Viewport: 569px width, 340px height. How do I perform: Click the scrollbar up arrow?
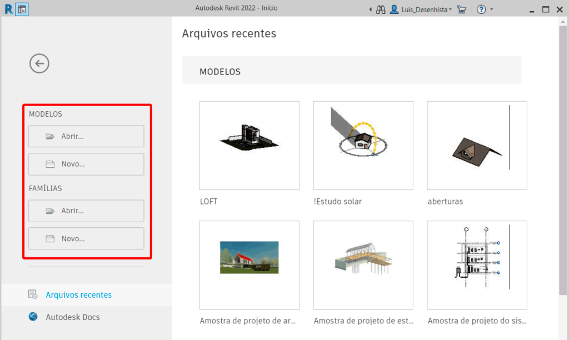563,22
